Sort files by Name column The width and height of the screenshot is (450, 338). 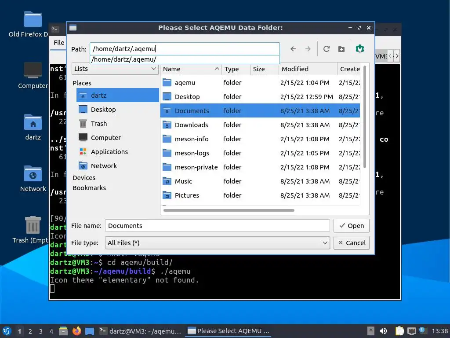[191, 69]
